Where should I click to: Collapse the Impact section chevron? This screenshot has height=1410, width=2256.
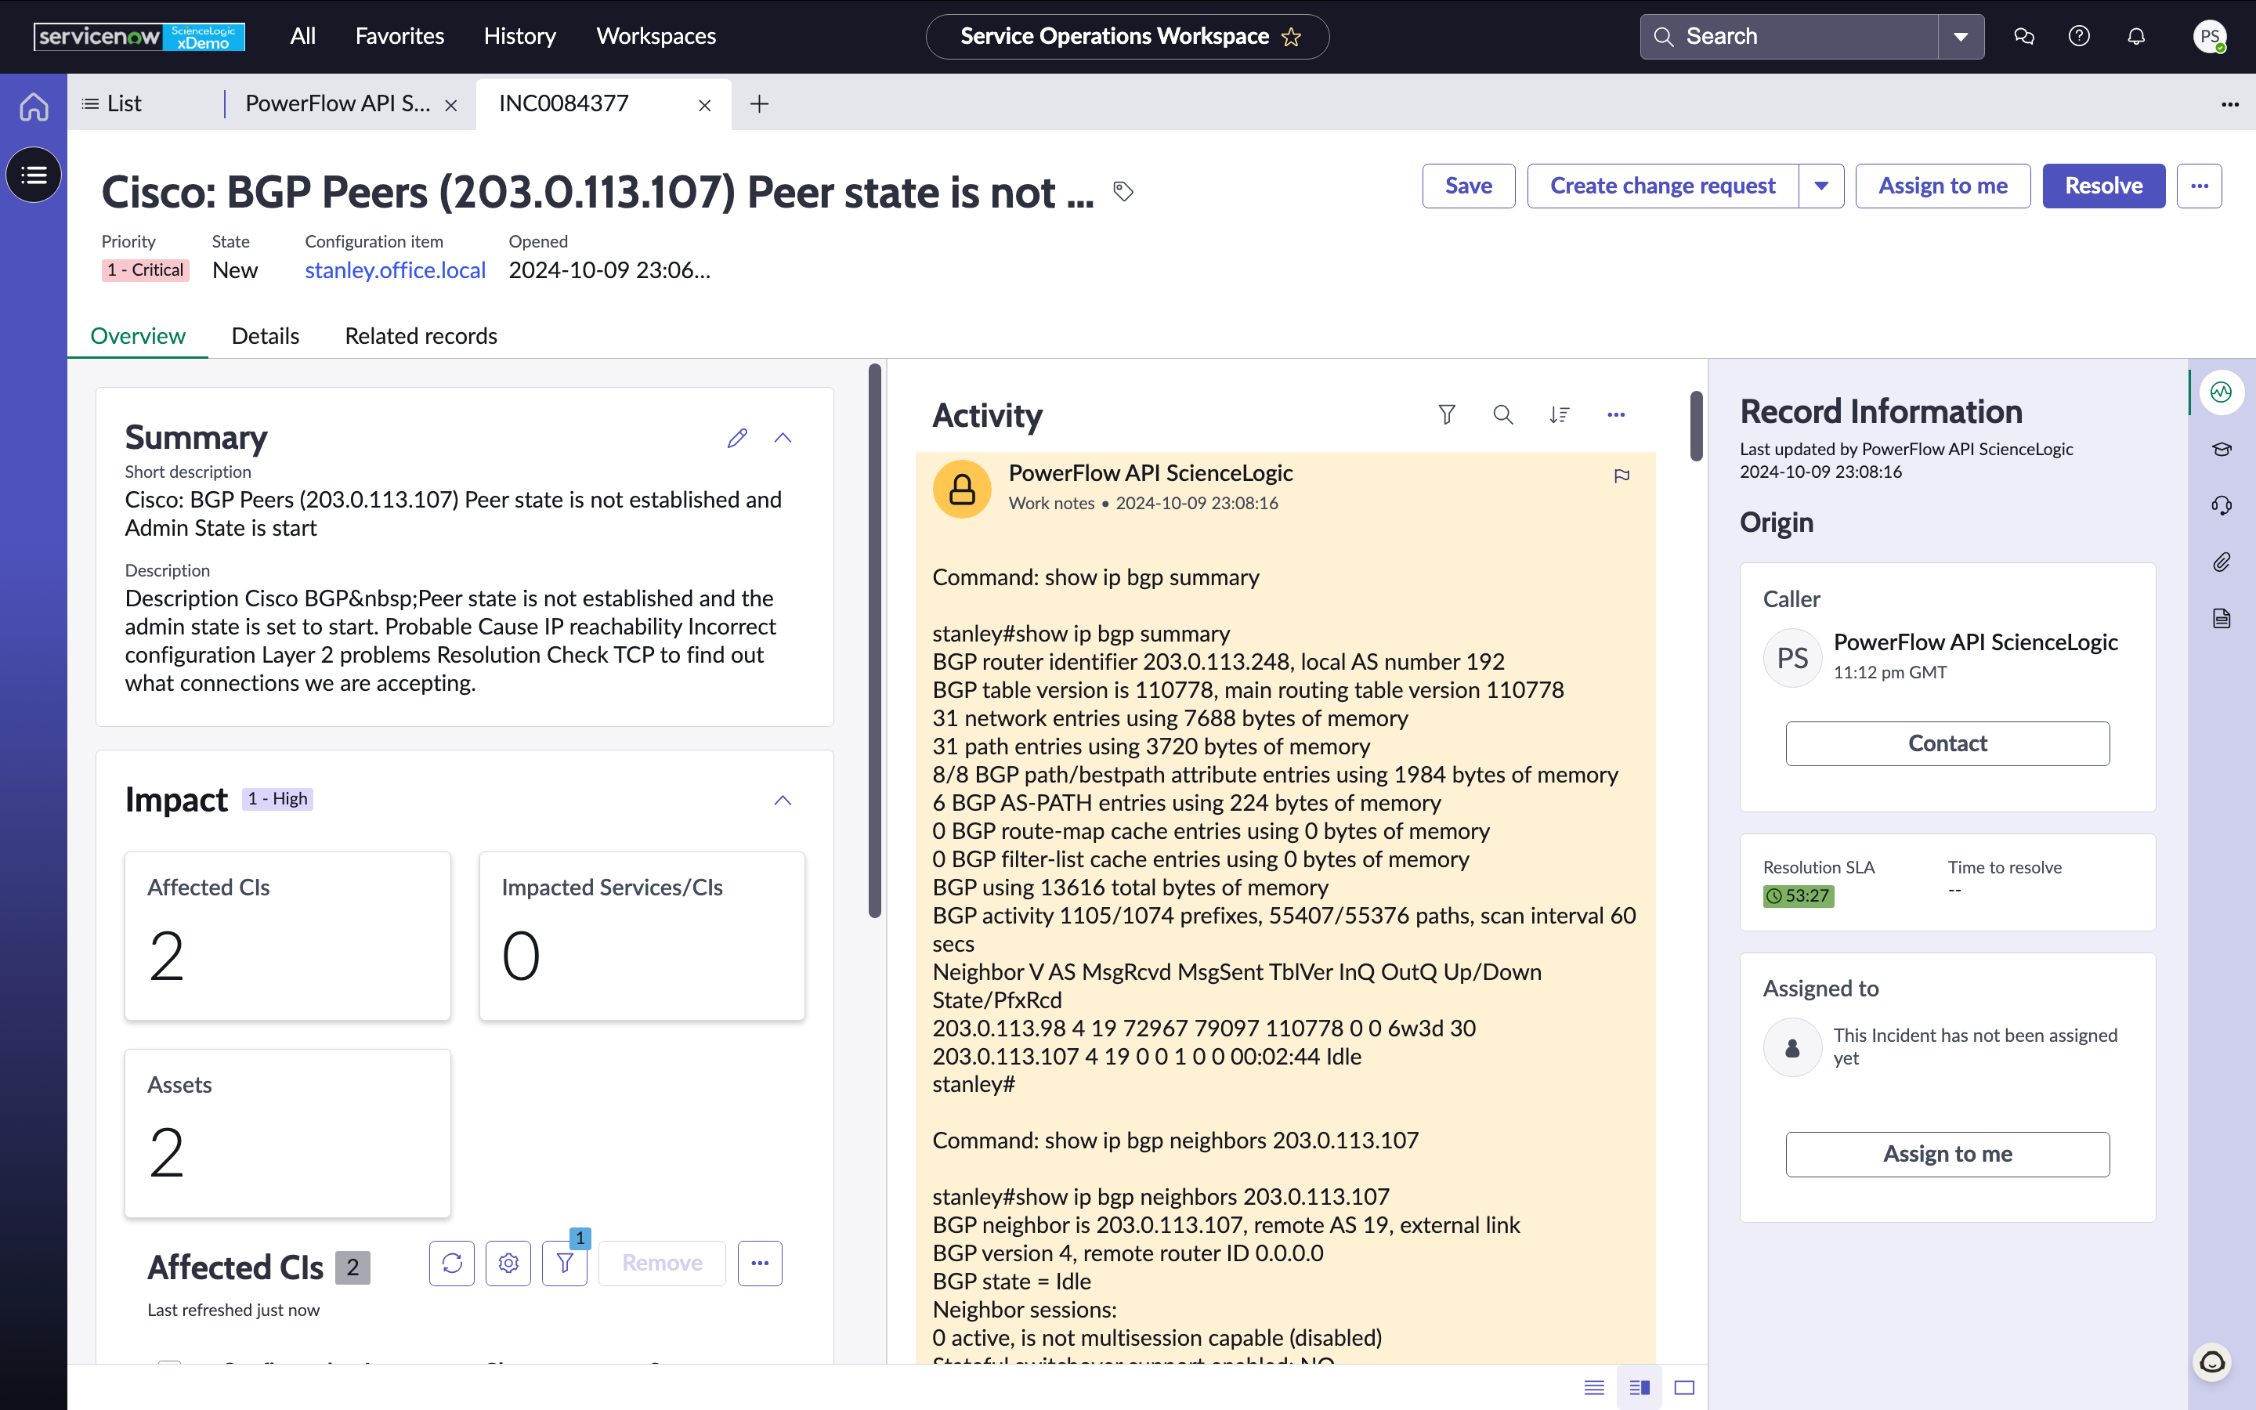click(x=783, y=800)
